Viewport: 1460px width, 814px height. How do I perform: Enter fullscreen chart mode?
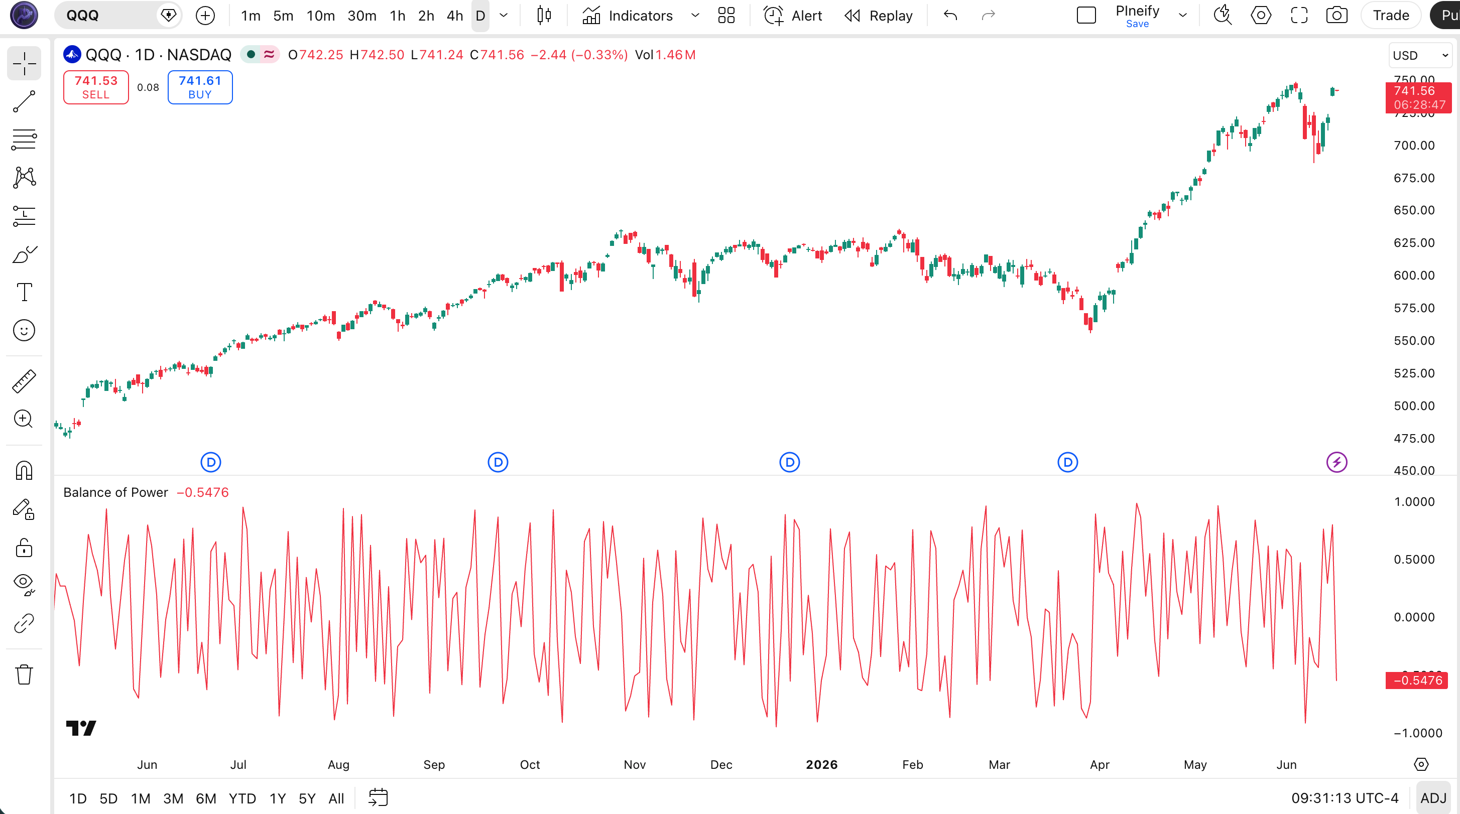pyautogui.click(x=1298, y=15)
